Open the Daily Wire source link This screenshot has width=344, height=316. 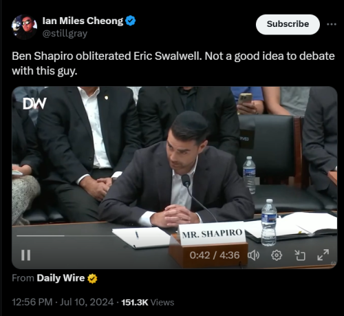pos(61,278)
